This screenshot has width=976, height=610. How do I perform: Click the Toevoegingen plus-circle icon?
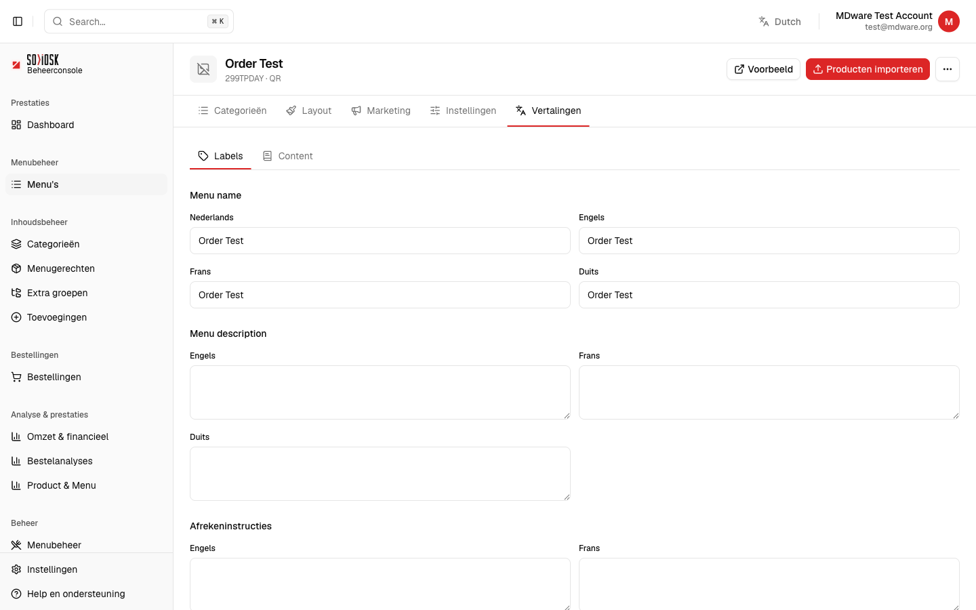pos(16,317)
